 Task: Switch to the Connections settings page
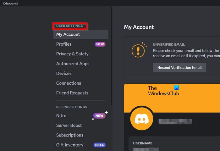(x=69, y=83)
